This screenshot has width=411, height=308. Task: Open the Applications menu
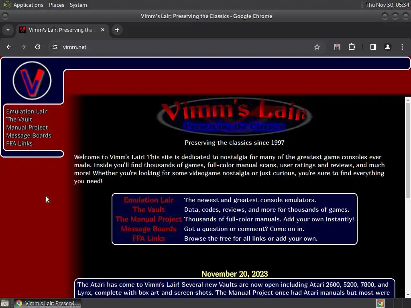[x=28, y=5]
